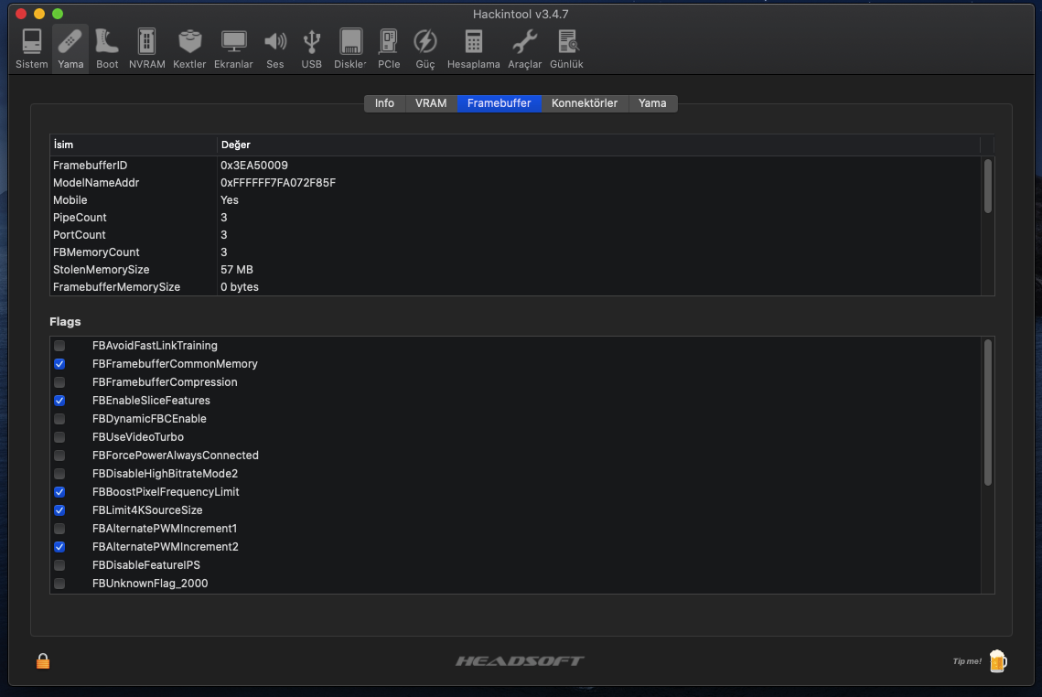This screenshot has width=1042, height=697.
Task: Click the lock icon at bottom left
Action: pos(42,660)
